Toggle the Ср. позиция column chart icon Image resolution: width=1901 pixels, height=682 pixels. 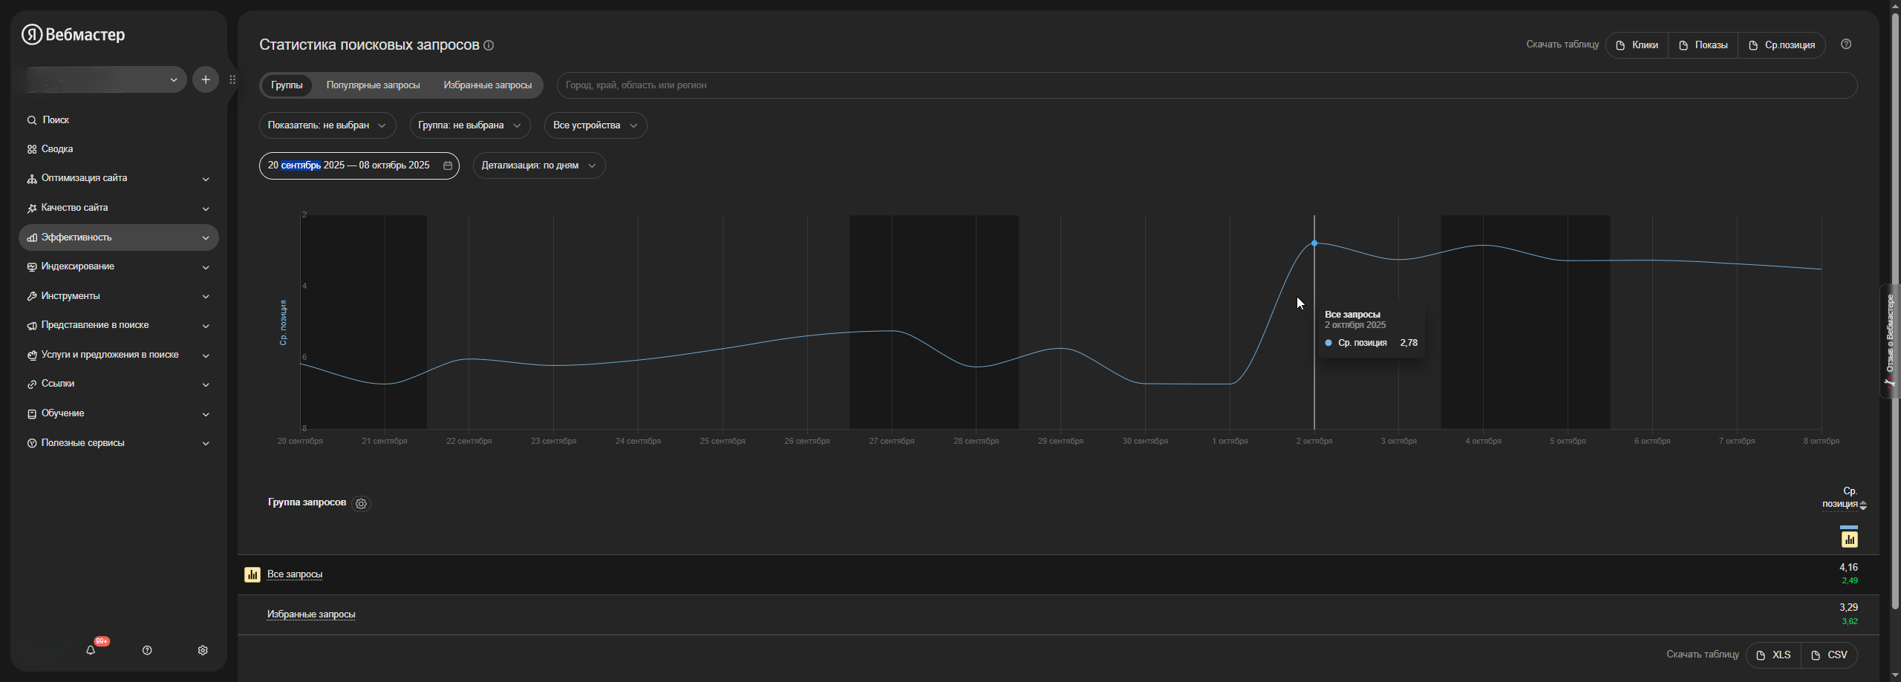[1849, 539]
